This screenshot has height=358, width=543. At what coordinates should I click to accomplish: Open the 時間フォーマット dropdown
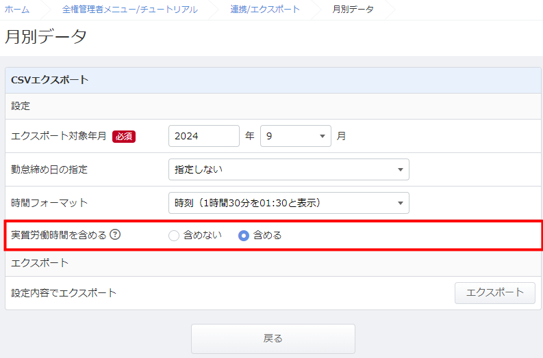(289, 203)
